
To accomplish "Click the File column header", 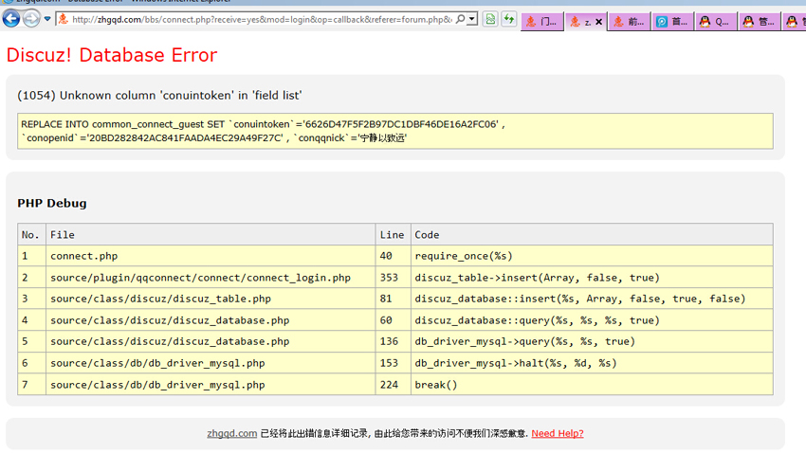I will (211, 234).
